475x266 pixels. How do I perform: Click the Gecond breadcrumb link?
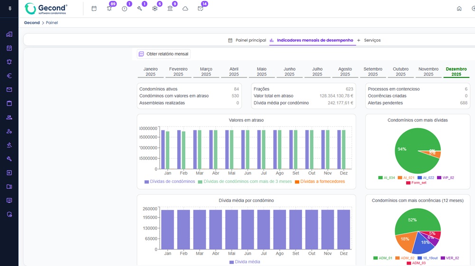pyautogui.click(x=32, y=23)
